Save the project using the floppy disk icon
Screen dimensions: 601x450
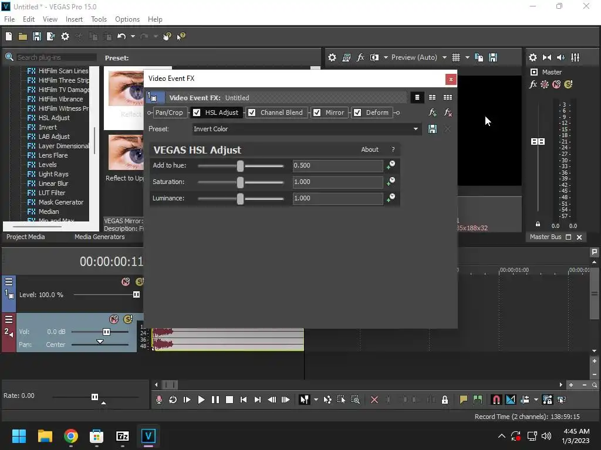[x=37, y=36]
